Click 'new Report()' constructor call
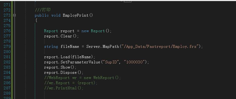 click(x=96, y=31)
